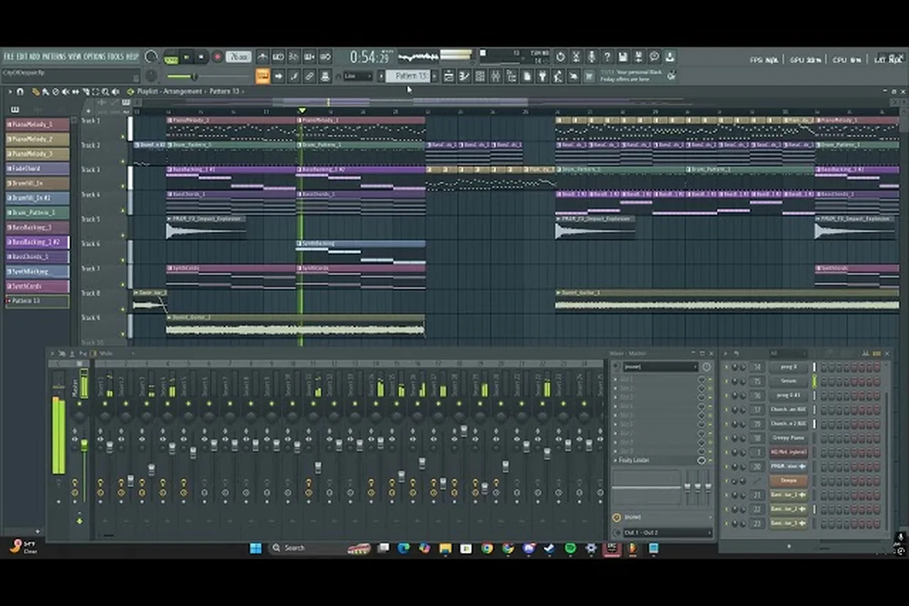This screenshot has width=909, height=606.
Task: Turn the master pitch knob below the menu
Action: pos(151,76)
